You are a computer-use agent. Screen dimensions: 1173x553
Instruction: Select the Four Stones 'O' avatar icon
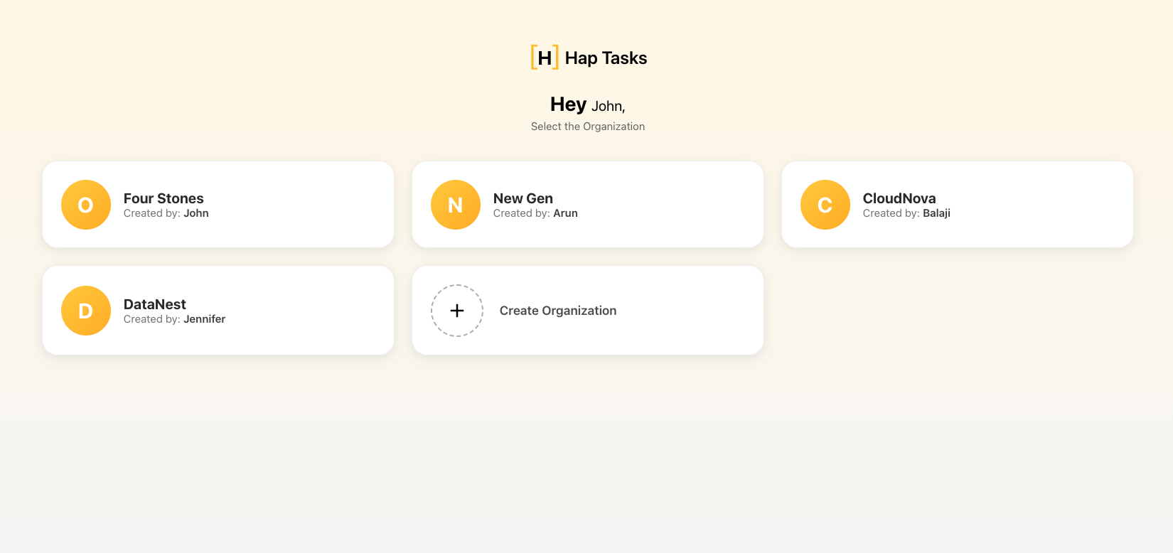[86, 205]
